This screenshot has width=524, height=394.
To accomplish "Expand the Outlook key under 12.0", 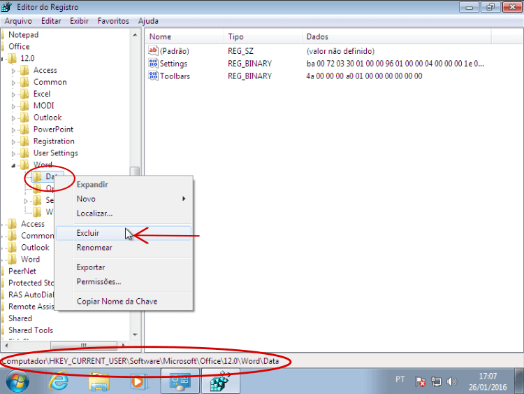I will [13, 118].
